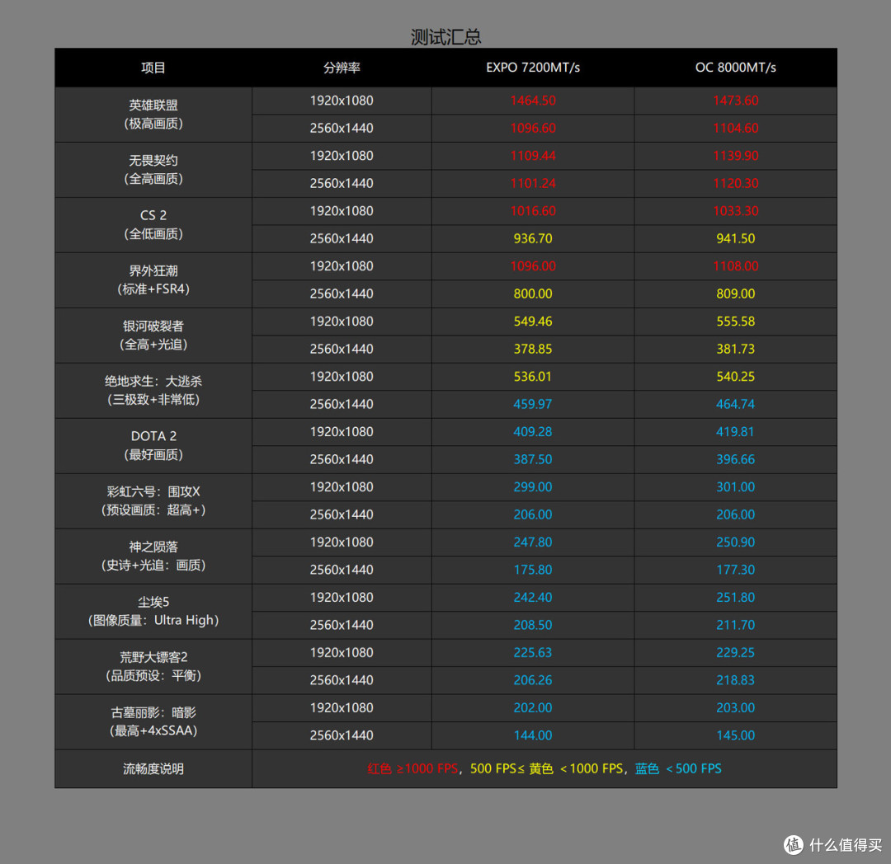This screenshot has height=864, width=891.
Task: Click the value 247.80
Action: (532, 542)
